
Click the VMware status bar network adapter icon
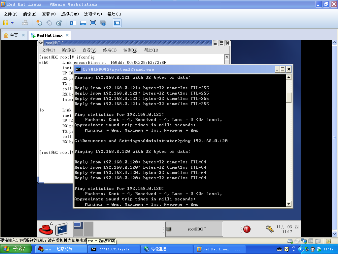(304, 241)
